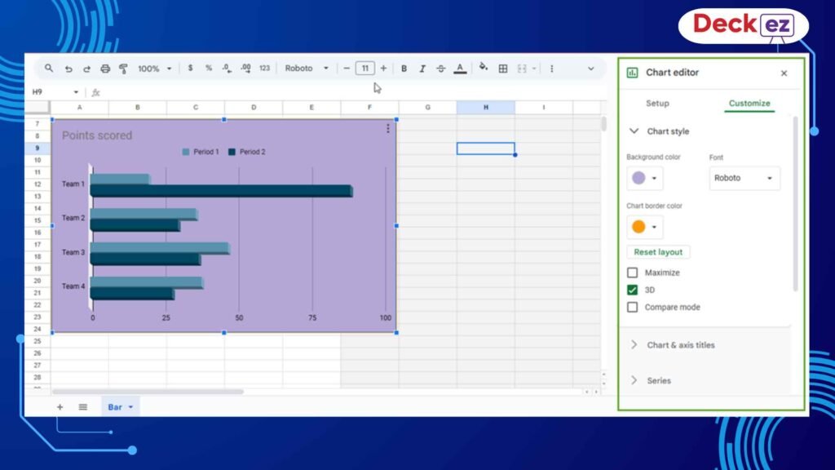Enable the Maximize checkbox

click(632, 272)
